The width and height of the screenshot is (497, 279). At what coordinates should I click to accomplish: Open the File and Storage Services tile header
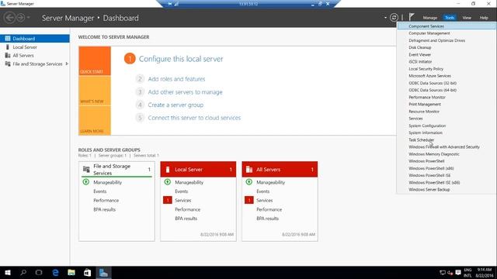116,170
